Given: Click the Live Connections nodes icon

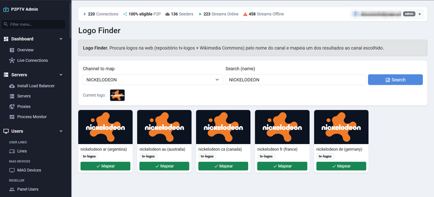Looking at the screenshot, I should point(12,60).
